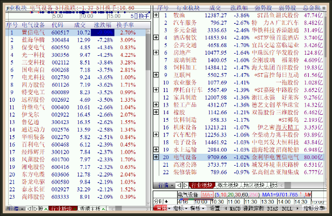
Task: Switch to the 地区板块 tab
Action: click(254, 186)
